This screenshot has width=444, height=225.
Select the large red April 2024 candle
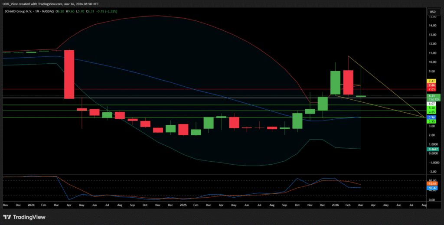[69, 75]
